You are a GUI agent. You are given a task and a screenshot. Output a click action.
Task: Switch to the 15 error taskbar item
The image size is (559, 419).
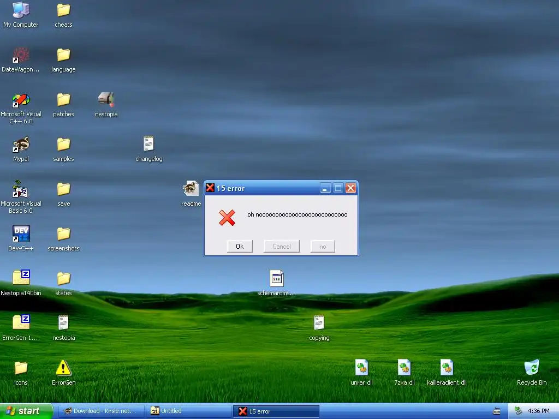[276, 411]
